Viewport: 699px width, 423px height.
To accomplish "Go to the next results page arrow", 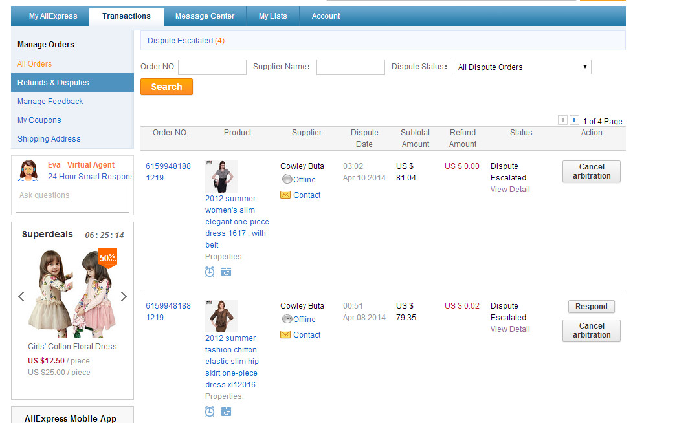I will click(x=574, y=120).
